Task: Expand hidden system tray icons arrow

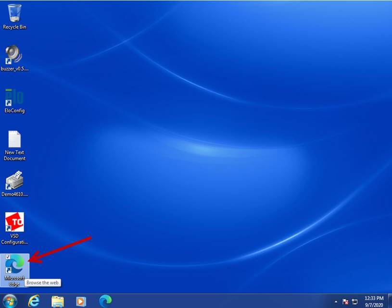Action: tap(336, 302)
